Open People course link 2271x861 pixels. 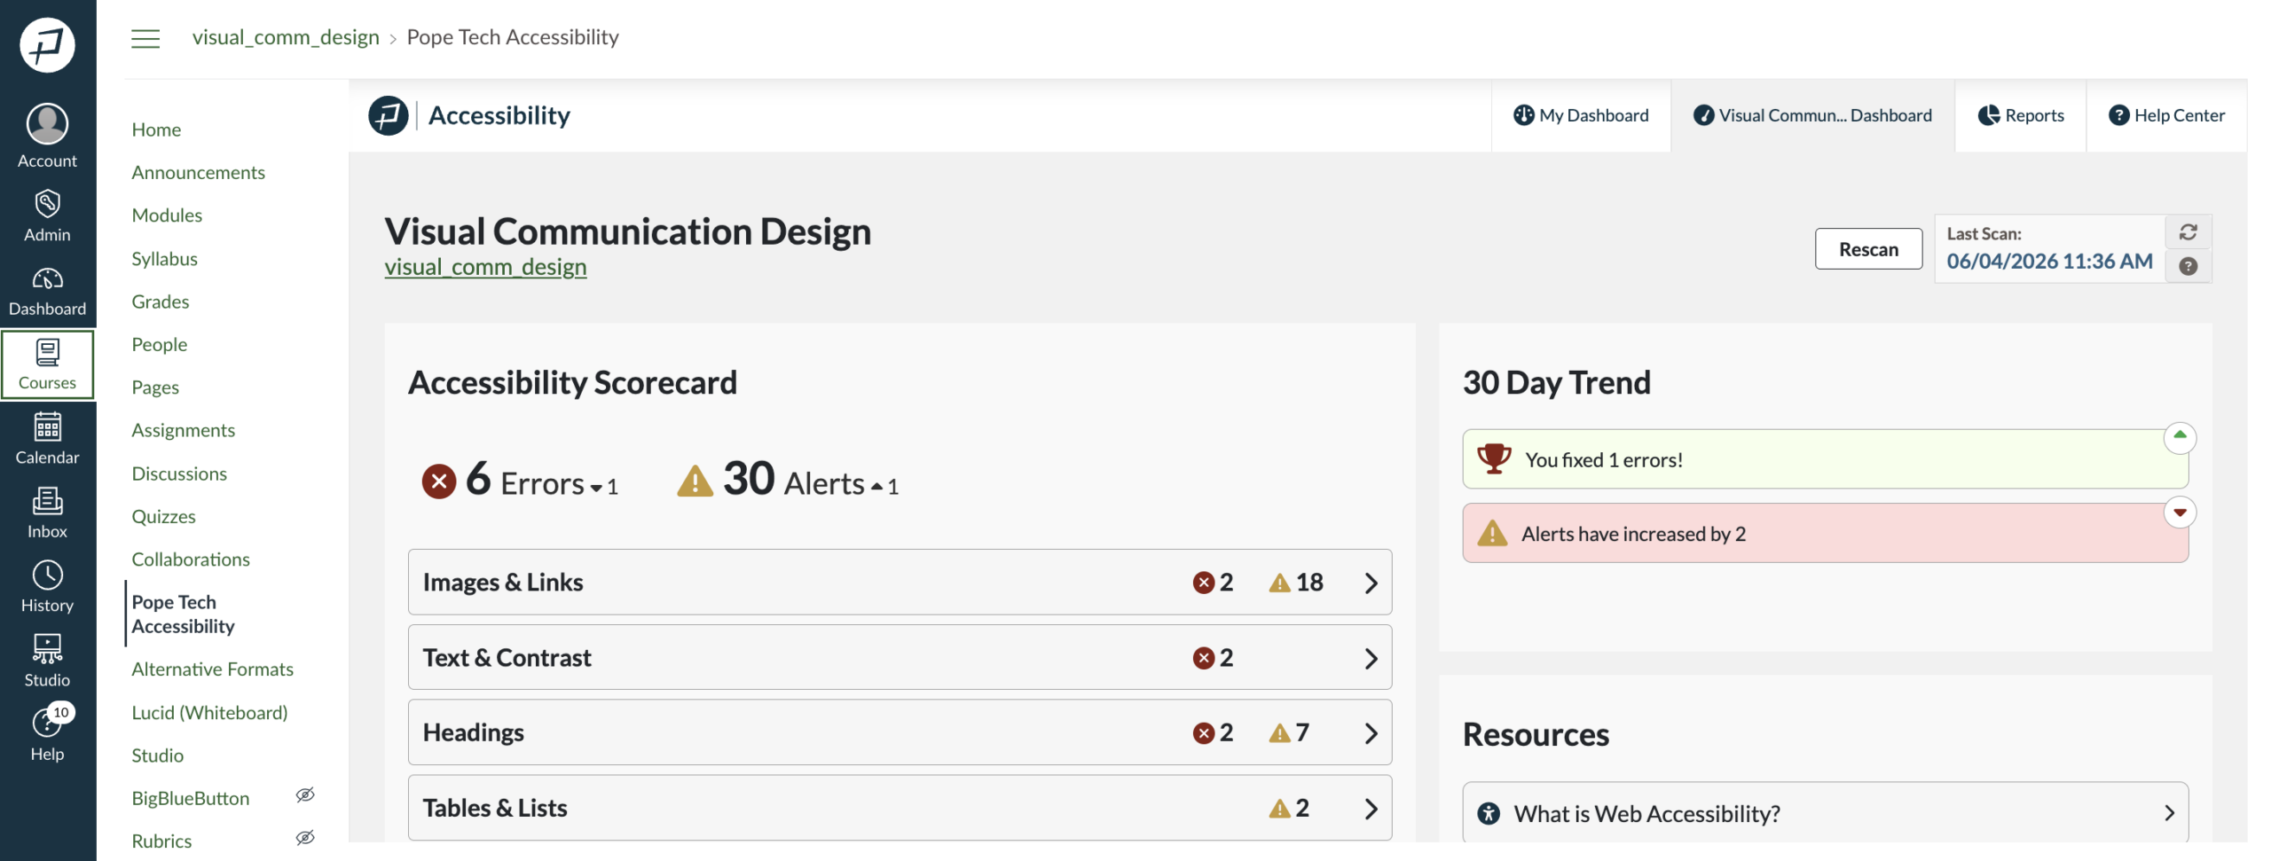(x=160, y=345)
